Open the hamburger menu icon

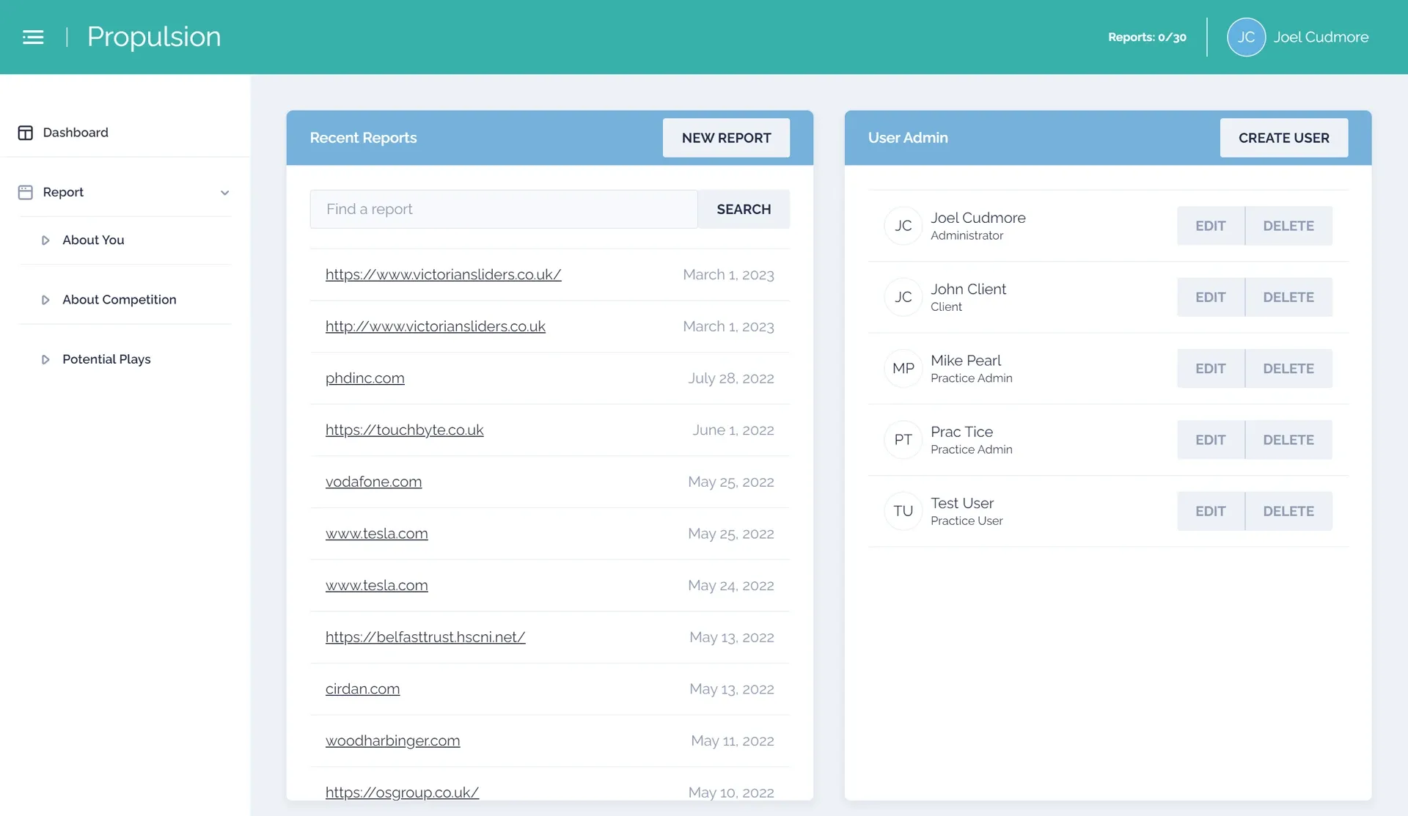[33, 37]
